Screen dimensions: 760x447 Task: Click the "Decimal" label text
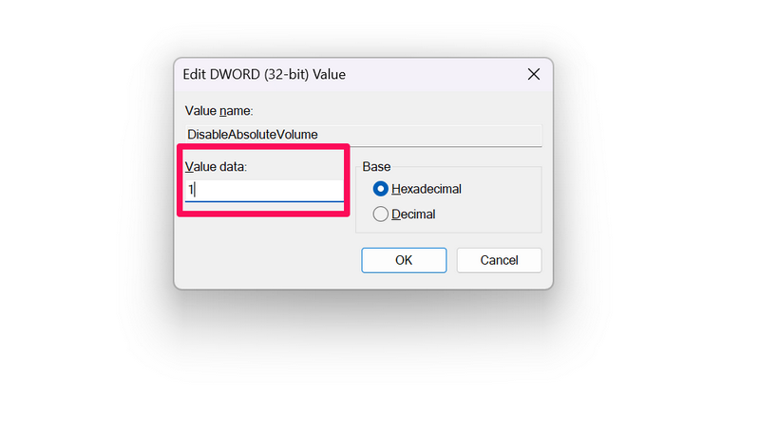[x=413, y=214]
